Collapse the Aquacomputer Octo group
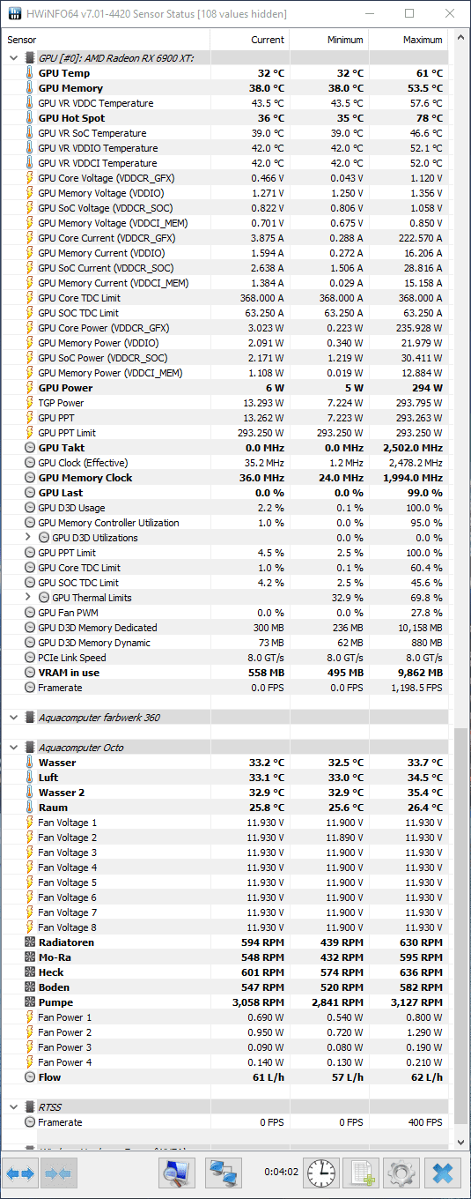The image size is (471, 1199). click(13, 748)
